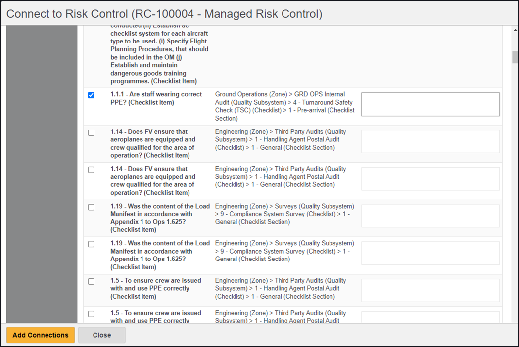Image resolution: width=519 pixels, height=347 pixels.
Task: Select the first 1.19 Load Manifest checkbox
Action: (91, 207)
